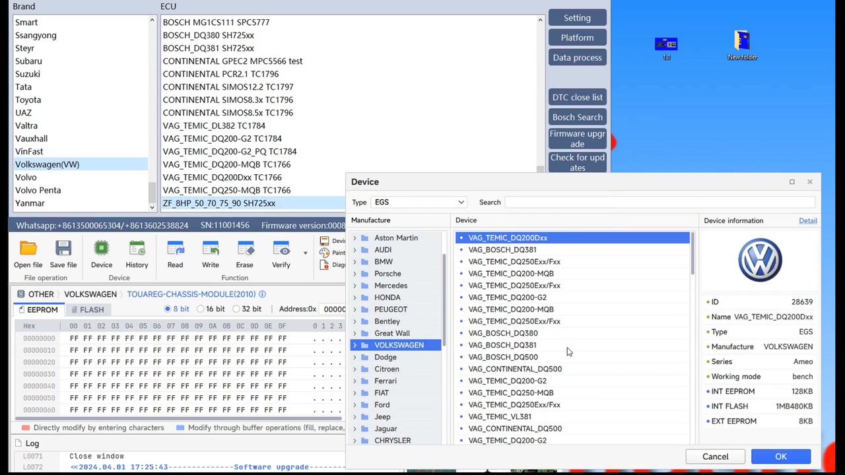Image resolution: width=845 pixels, height=475 pixels.
Task: Click the Check for updates button
Action: (577, 162)
